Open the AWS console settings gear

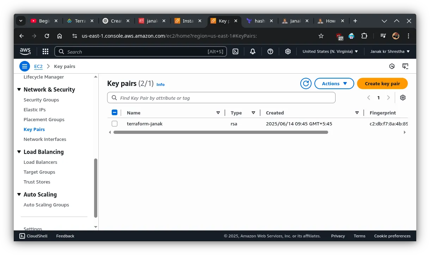(288, 51)
